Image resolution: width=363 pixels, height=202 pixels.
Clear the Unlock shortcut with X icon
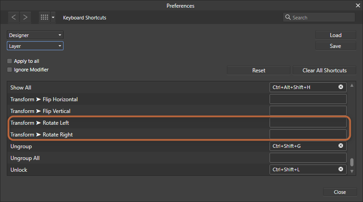click(x=341, y=169)
